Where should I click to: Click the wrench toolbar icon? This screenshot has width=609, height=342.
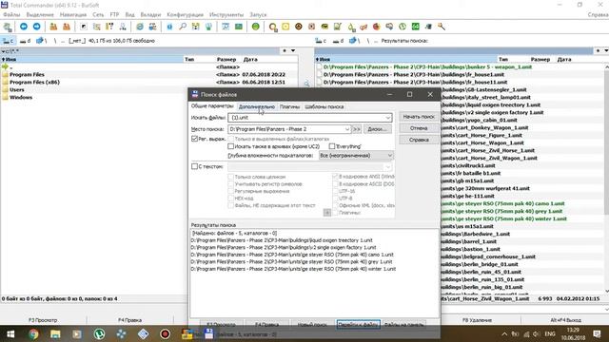(442, 27)
